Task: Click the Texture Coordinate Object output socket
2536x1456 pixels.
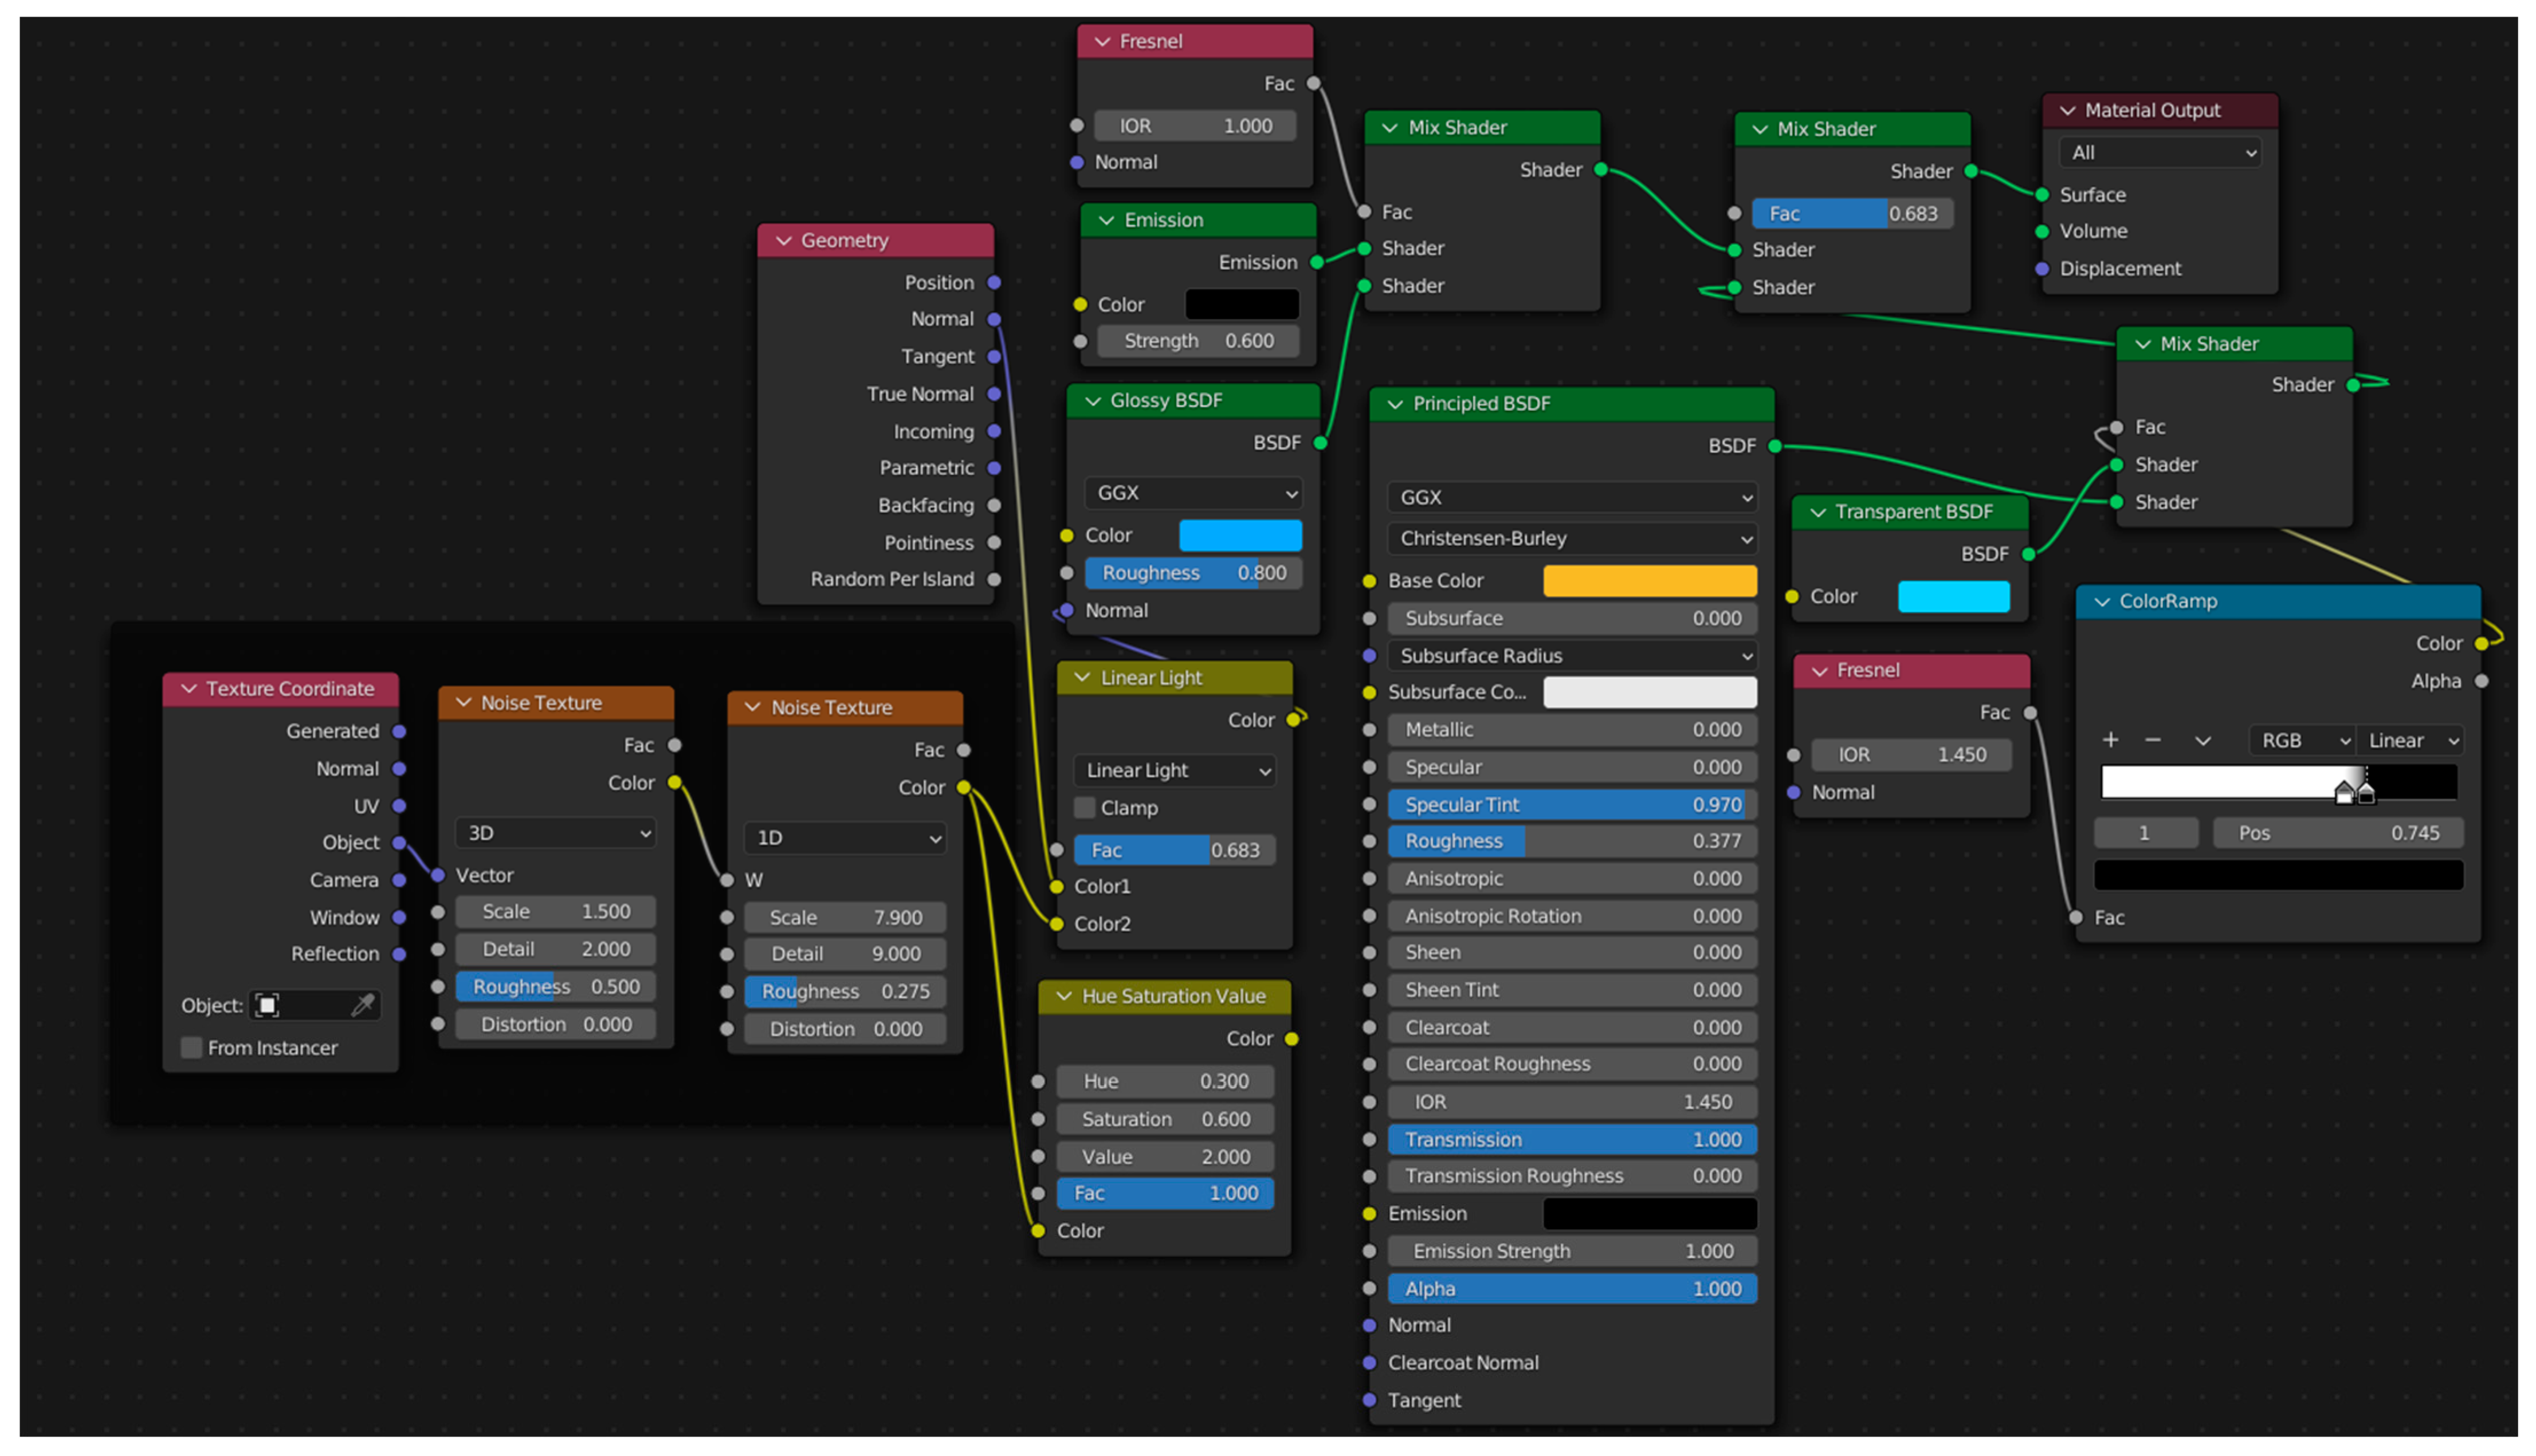Action: click(399, 843)
